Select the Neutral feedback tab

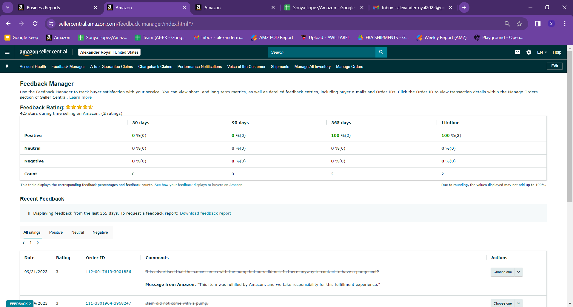[x=78, y=232]
